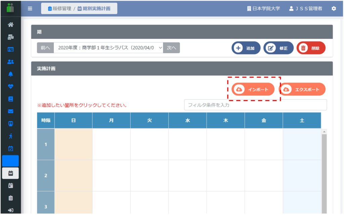Go to next term with 次へ

tap(171, 48)
